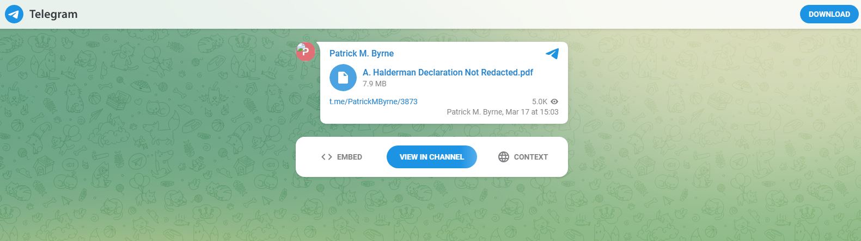This screenshot has width=861, height=241.
Task: Click the 5.0K view count
Action: pos(539,102)
